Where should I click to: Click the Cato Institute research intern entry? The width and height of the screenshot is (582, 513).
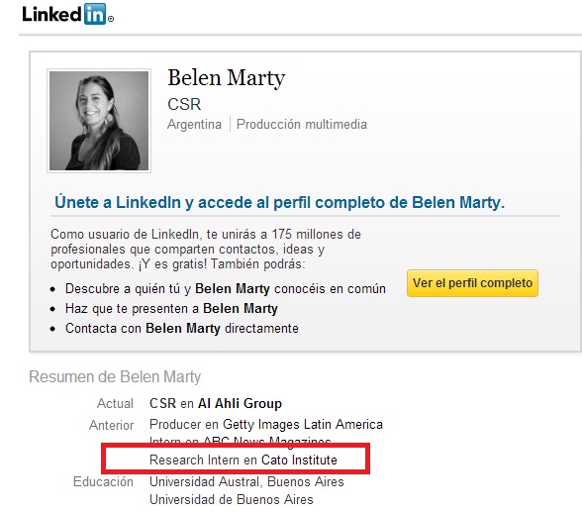243,460
